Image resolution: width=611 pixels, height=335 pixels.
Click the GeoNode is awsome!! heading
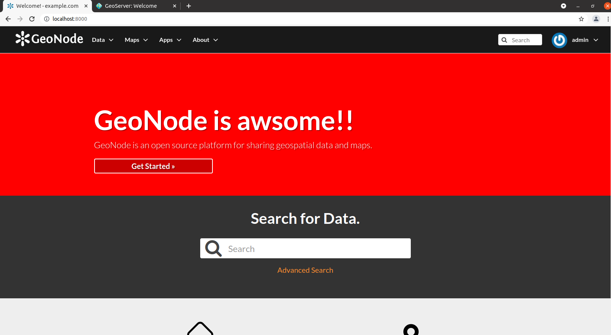point(224,121)
